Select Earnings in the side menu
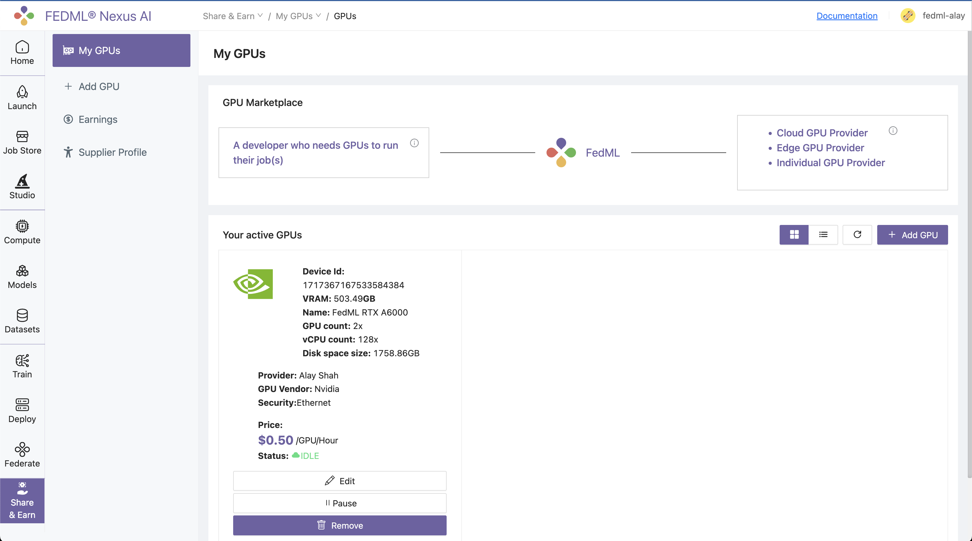 (x=98, y=119)
